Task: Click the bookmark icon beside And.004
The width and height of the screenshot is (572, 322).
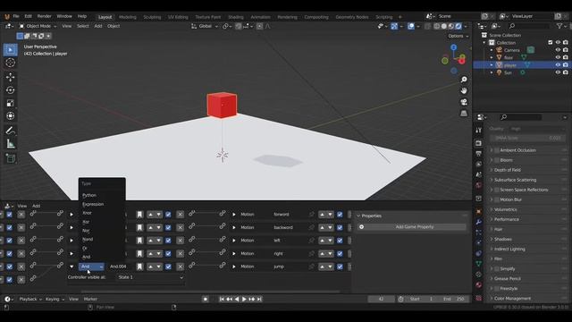Action: click(x=139, y=267)
